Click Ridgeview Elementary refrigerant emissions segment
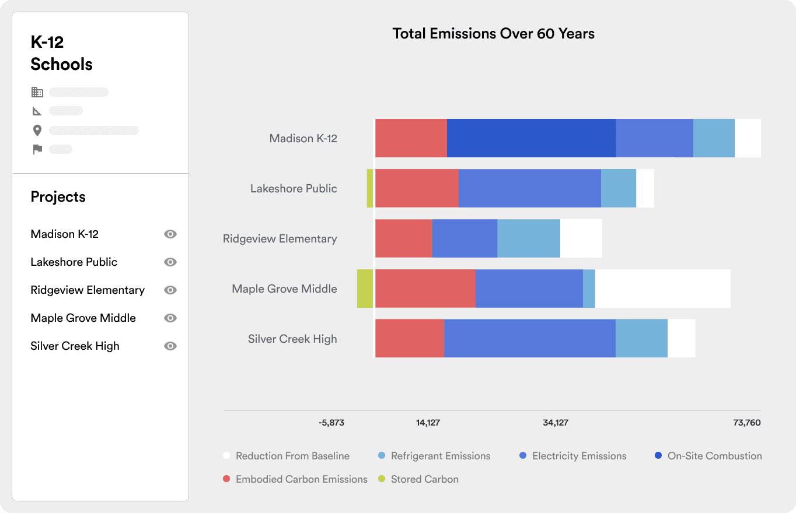This screenshot has height=513, width=796. [529, 238]
